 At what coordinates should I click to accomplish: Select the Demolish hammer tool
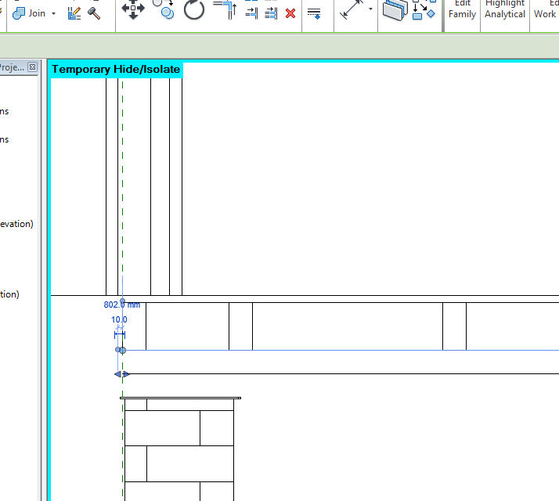point(95,13)
